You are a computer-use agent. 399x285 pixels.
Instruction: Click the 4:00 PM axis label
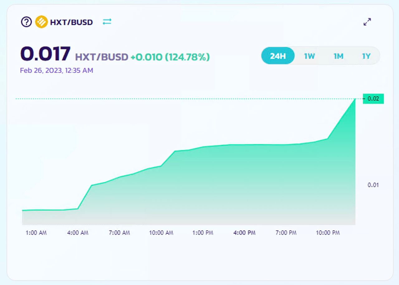[244, 233]
